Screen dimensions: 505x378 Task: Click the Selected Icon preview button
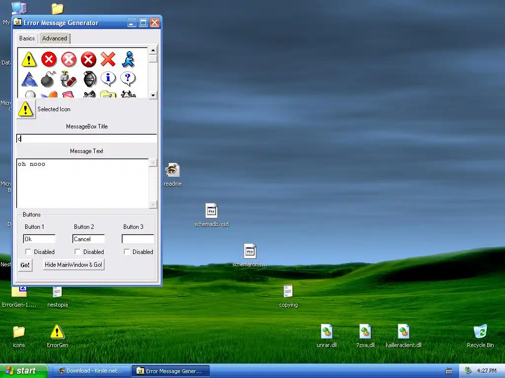pyautogui.click(x=26, y=109)
